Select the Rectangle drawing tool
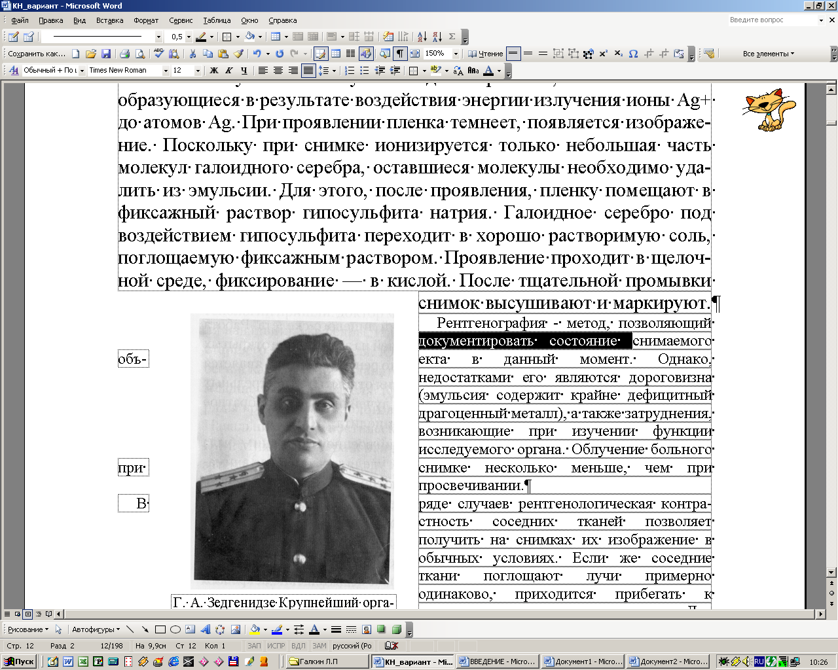 coord(160,629)
